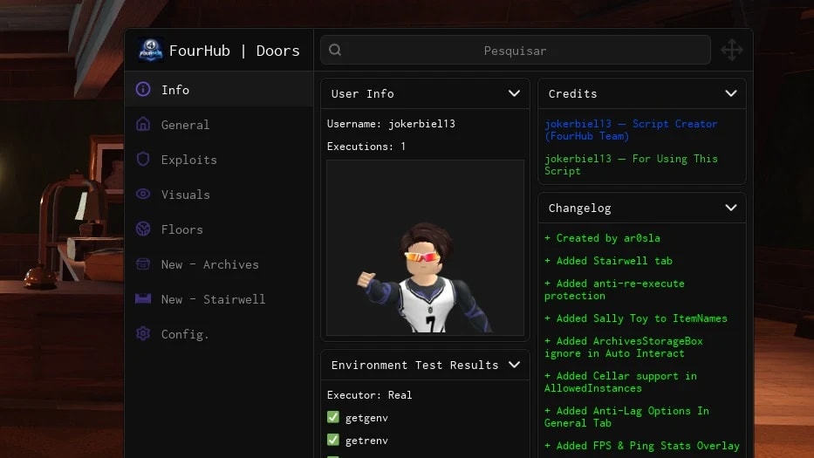Image resolution: width=814 pixels, height=458 pixels.
Task: Click the ArchivesStorageBox ignore entry
Action: [x=624, y=347]
